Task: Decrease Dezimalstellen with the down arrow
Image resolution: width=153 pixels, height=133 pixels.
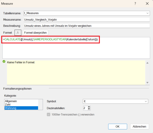Action: tap(89, 109)
